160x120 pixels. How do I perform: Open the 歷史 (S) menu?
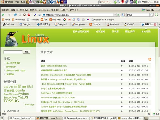[34, 10]
